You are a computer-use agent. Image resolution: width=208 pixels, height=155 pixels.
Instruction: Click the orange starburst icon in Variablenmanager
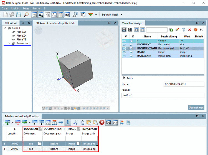[x=196, y=30]
